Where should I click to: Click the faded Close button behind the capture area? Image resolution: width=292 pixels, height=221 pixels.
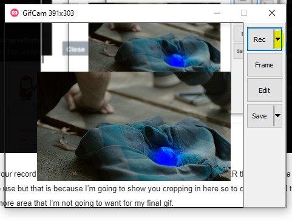pyautogui.click(x=75, y=49)
